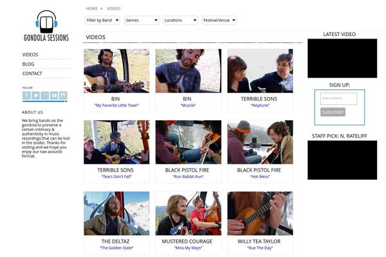Viewport: 386px width, 257px height.
Task: Open Mustered Courage video thumbnail
Action: [188, 213]
